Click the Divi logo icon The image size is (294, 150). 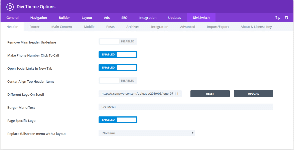pyautogui.click(x=10, y=7)
